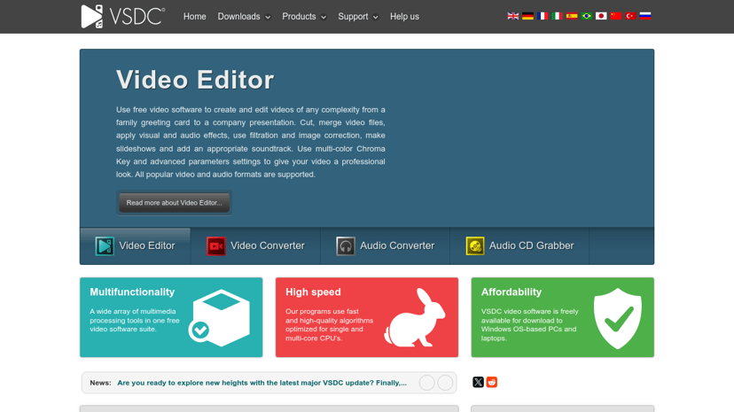Switch language with the Chinese flag
Image resolution: width=734 pixels, height=412 pixels.
(x=616, y=16)
